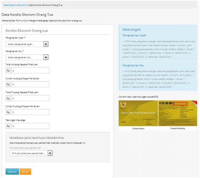Screen dimensions: 200x178
Task: Click the KPS card front image
Action: [x=138, y=113]
